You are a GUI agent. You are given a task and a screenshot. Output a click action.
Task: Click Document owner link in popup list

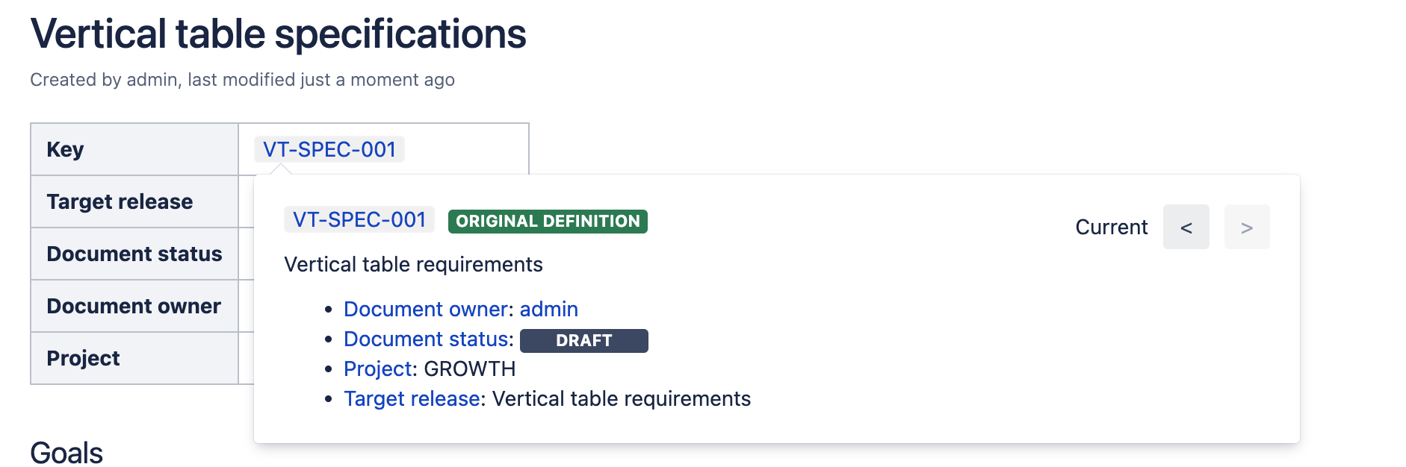point(428,310)
